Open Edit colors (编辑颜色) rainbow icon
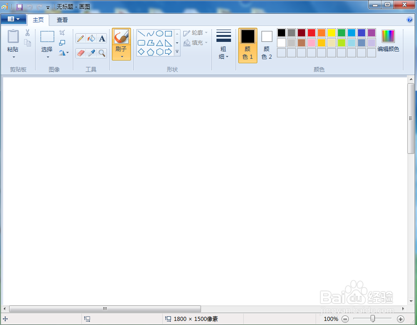This screenshot has width=417, height=325. point(388,36)
